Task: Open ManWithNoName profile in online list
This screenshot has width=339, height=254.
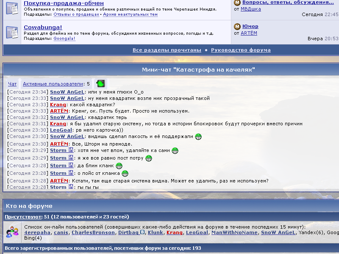Action: pos(234,232)
